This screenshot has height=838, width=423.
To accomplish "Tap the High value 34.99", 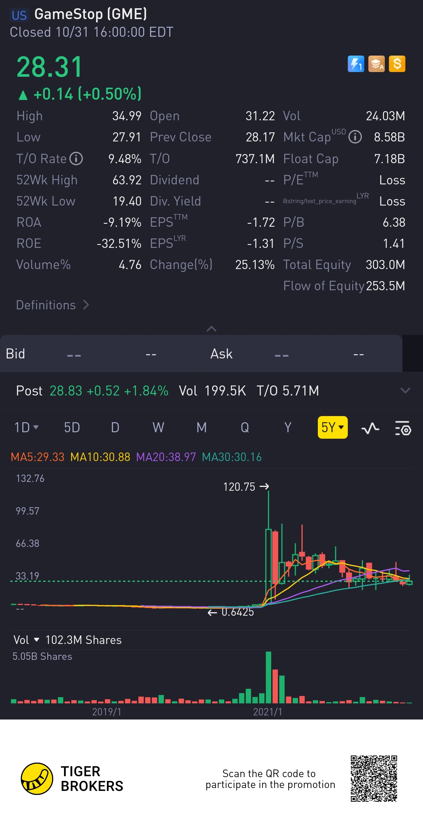I will coord(127,116).
